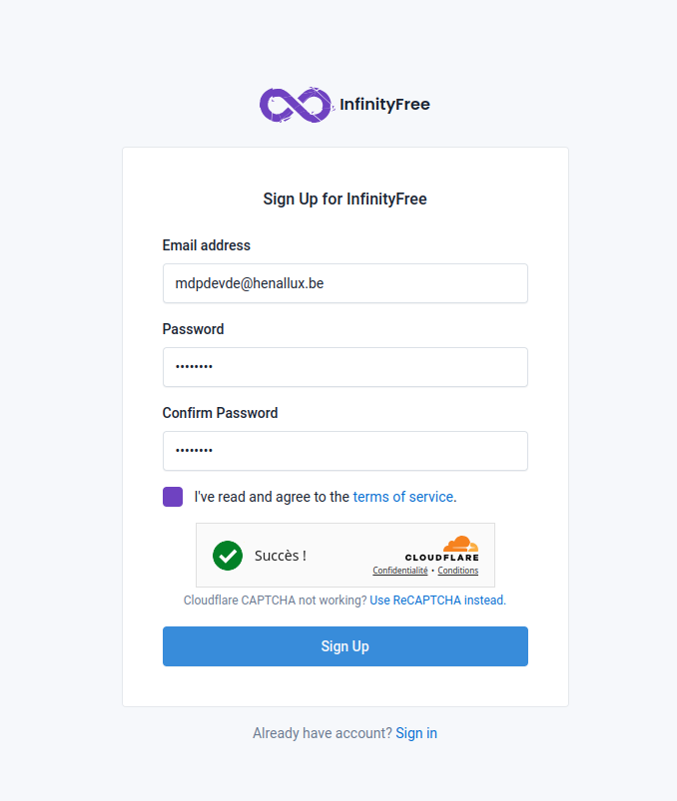677x801 pixels.
Task: Click the "I've read and agree" label text
Action: (272, 497)
